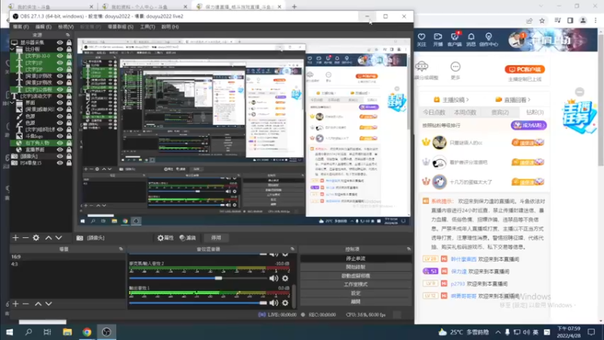
Task: Click 麥克風/輸入音效 2 volume slider handle
Action: (218, 278)
